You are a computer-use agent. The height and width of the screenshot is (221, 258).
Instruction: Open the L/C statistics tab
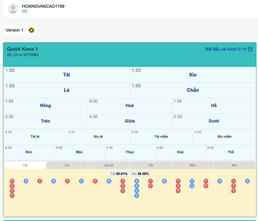point(67,165)
